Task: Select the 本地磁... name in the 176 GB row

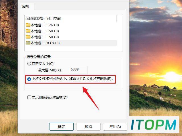Action: pos(37,25)
